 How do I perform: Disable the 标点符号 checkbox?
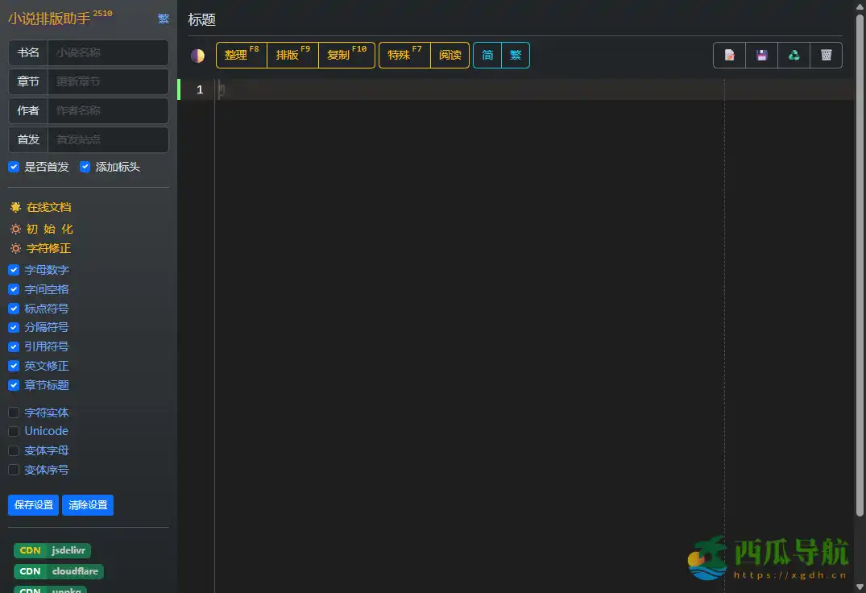[x=14, y=309]
